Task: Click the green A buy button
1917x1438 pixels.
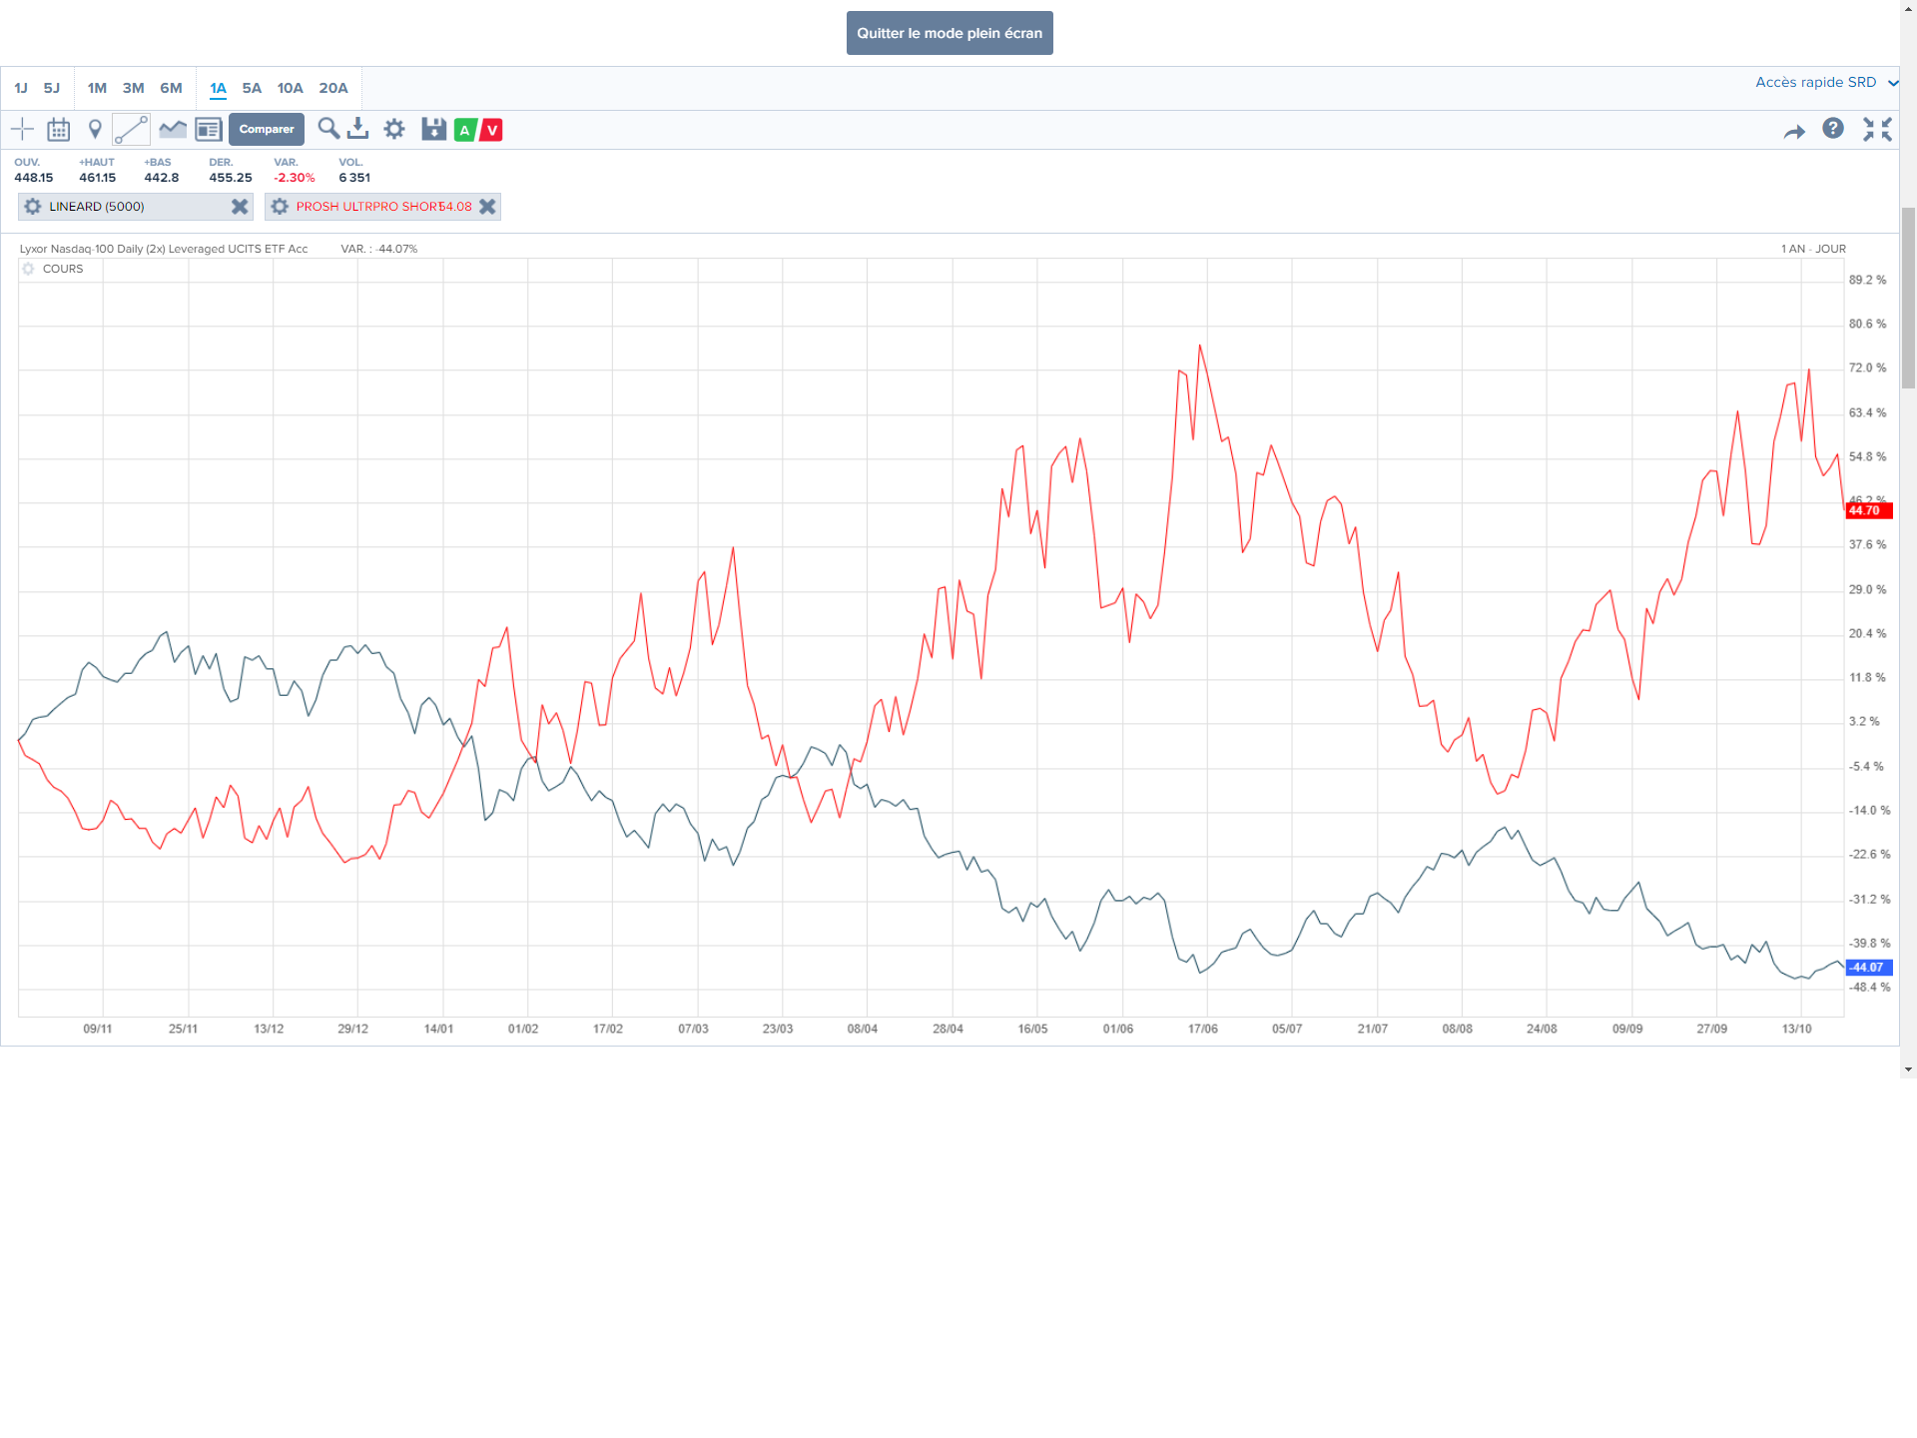Action: click(x=464, y=130)
